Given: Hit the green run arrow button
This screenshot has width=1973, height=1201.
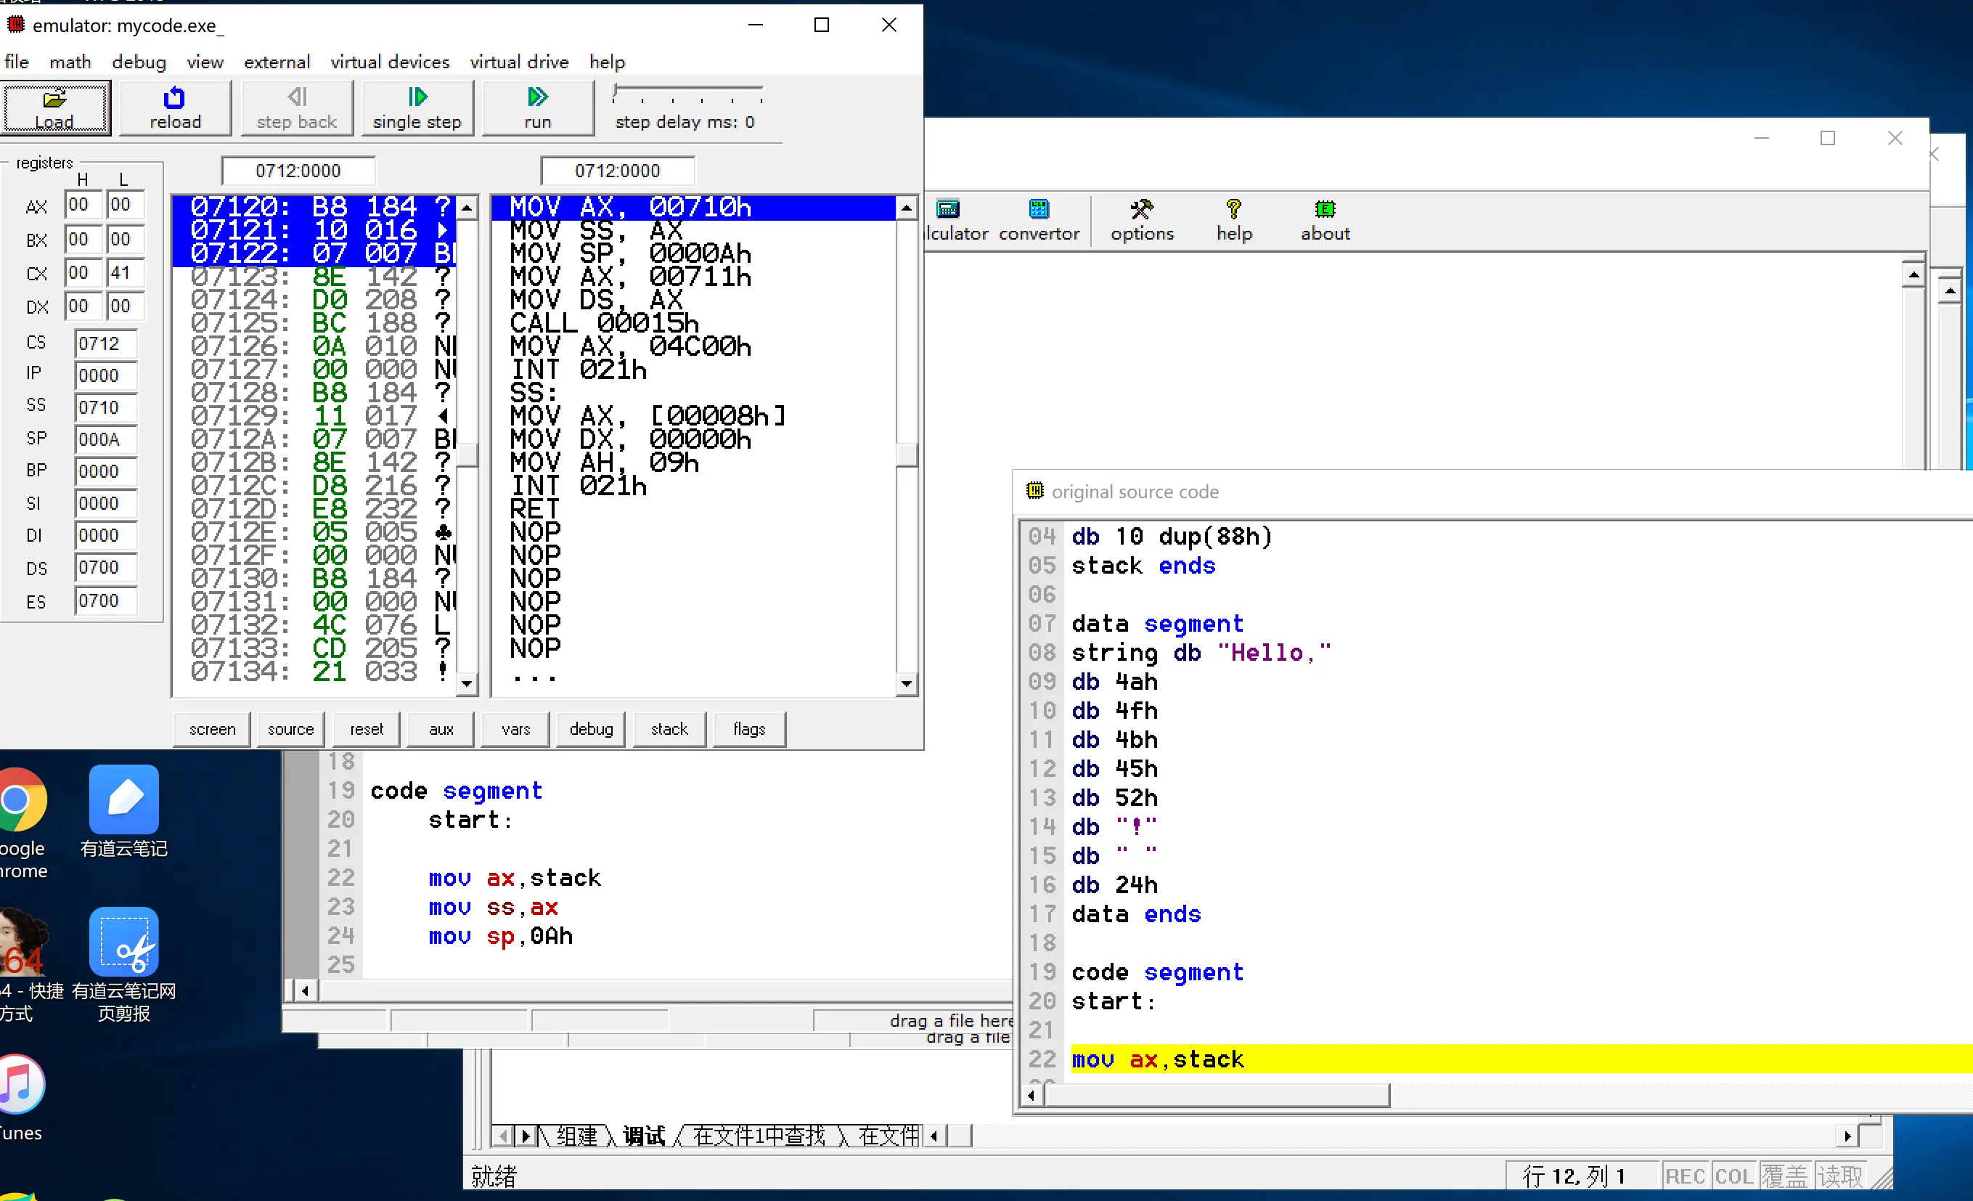Looking at the screenshot, I should 537,98.
